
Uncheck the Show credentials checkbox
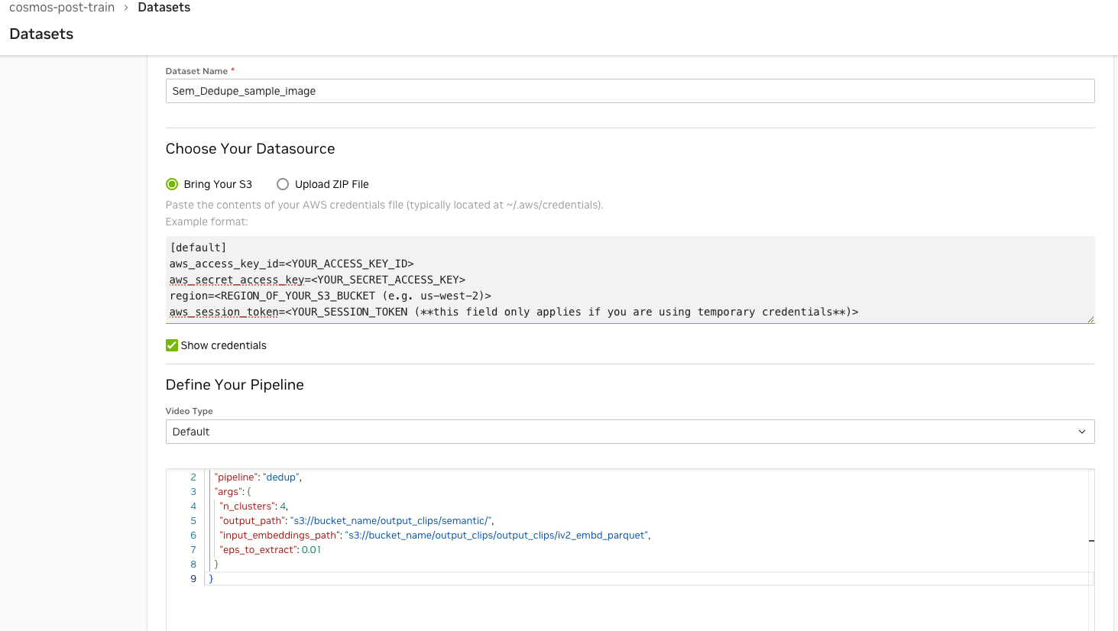(171, 345)
